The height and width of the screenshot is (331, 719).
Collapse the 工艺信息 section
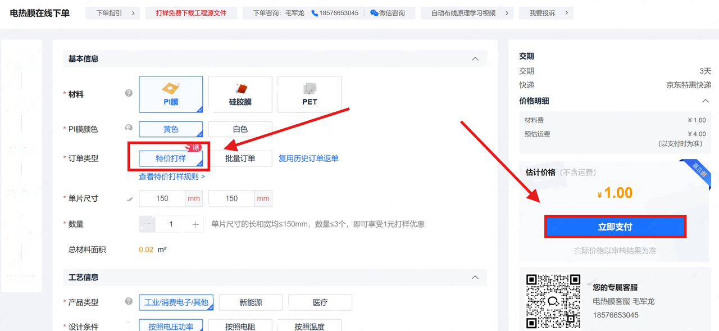[x=475, y=278]
